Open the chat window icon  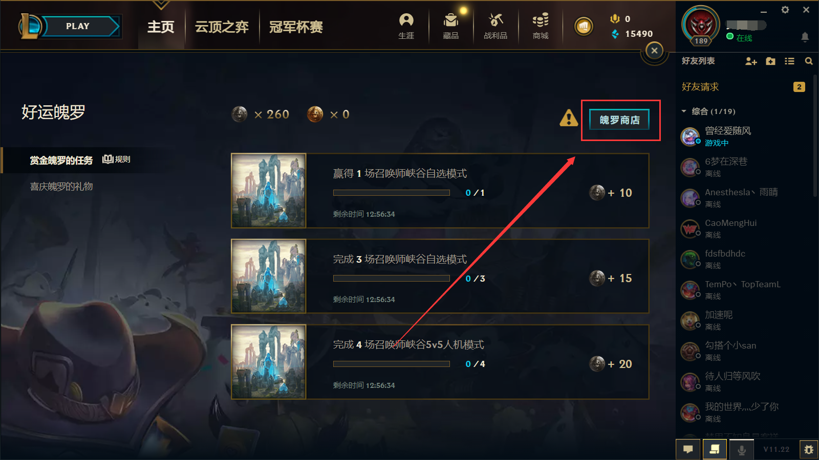(688, 450)
